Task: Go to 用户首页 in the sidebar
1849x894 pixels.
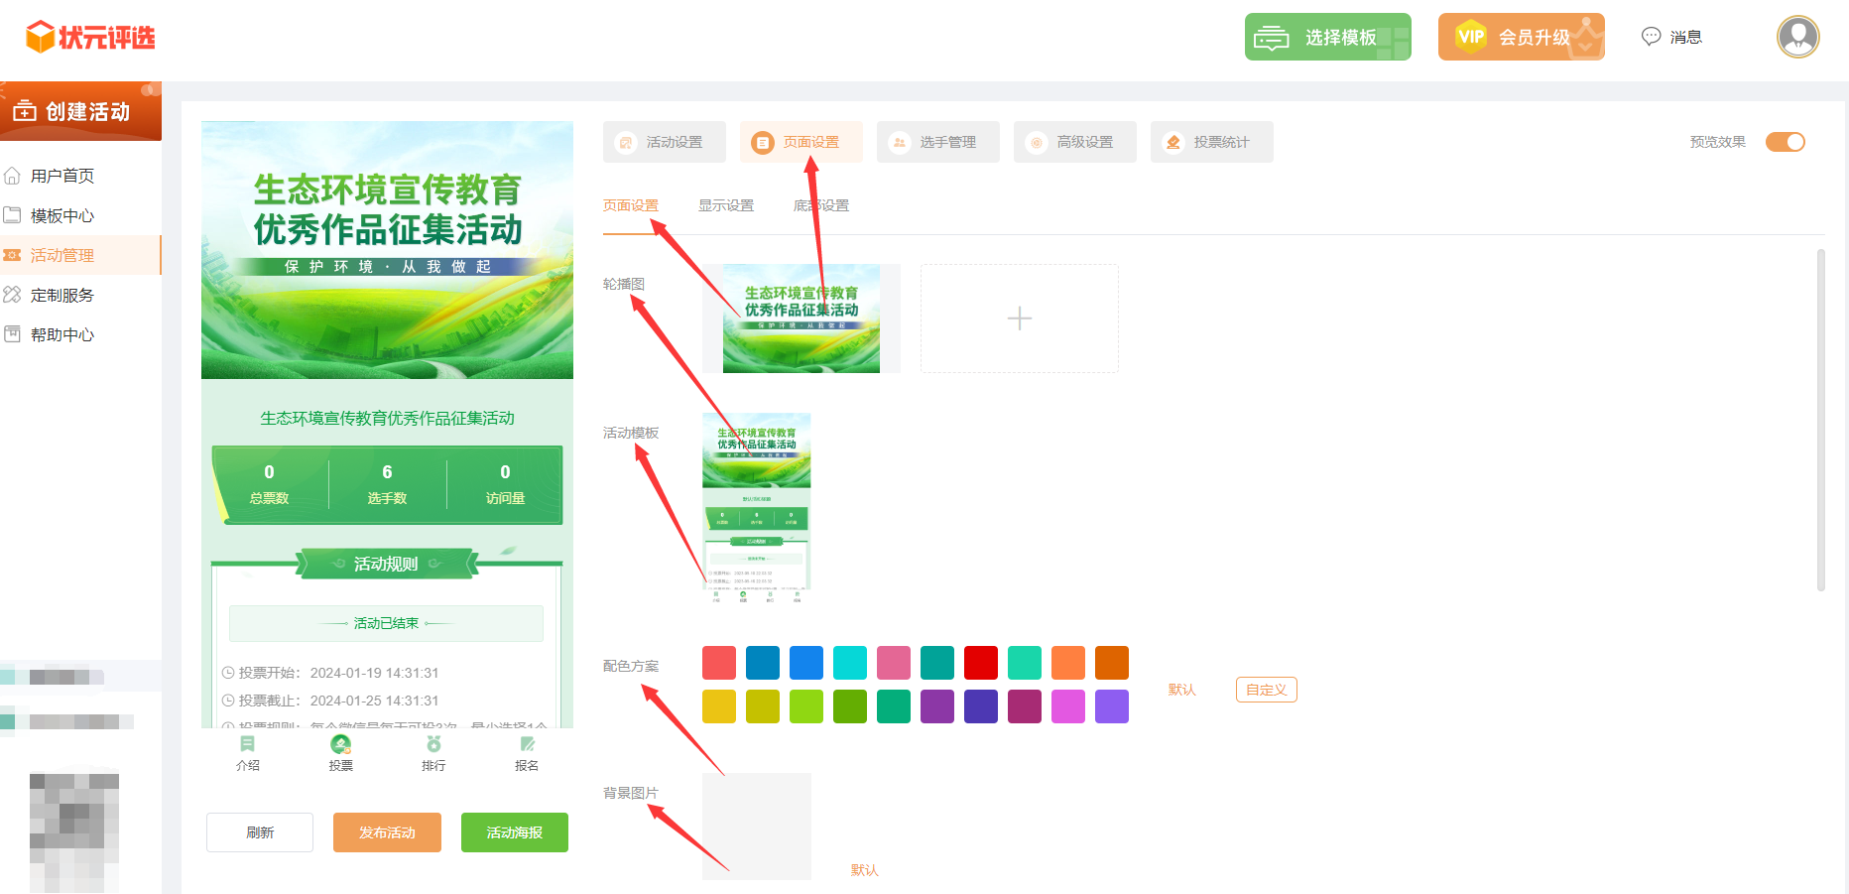Action: (x=62, y=176)
